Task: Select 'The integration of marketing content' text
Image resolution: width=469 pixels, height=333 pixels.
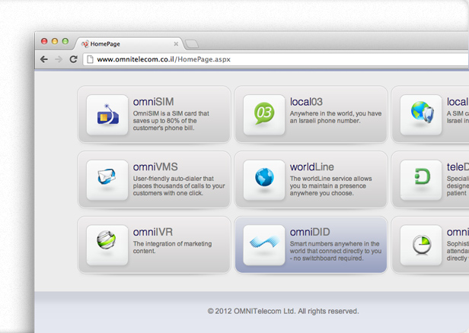Action: (172, 247)
